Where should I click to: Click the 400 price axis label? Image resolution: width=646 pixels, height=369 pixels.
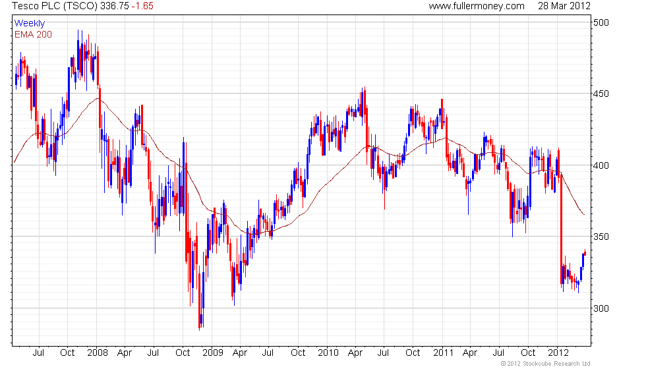pos(601,165)
